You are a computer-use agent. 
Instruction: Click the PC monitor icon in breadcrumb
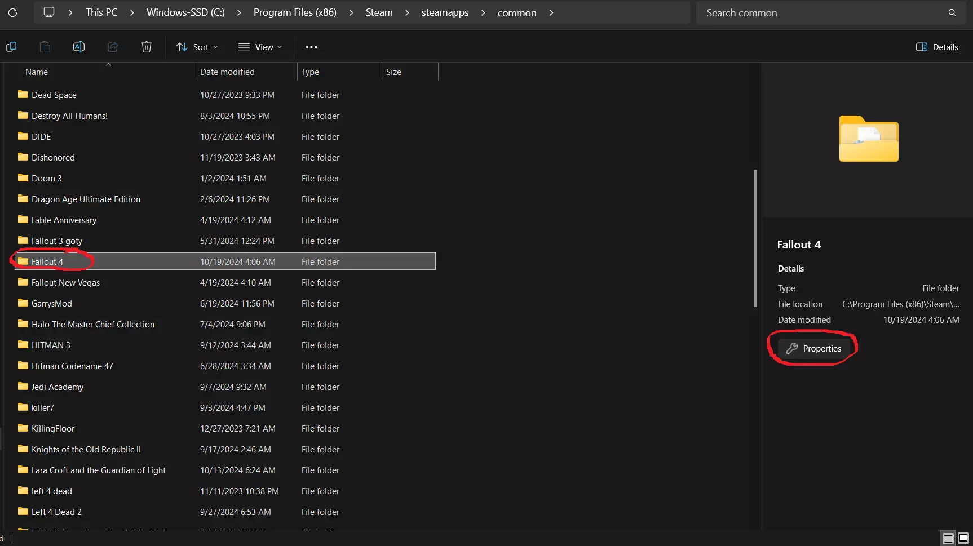click(x=49, y=12)
